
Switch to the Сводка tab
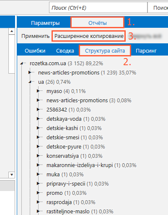pyautogui.click(x=65, y=50)
